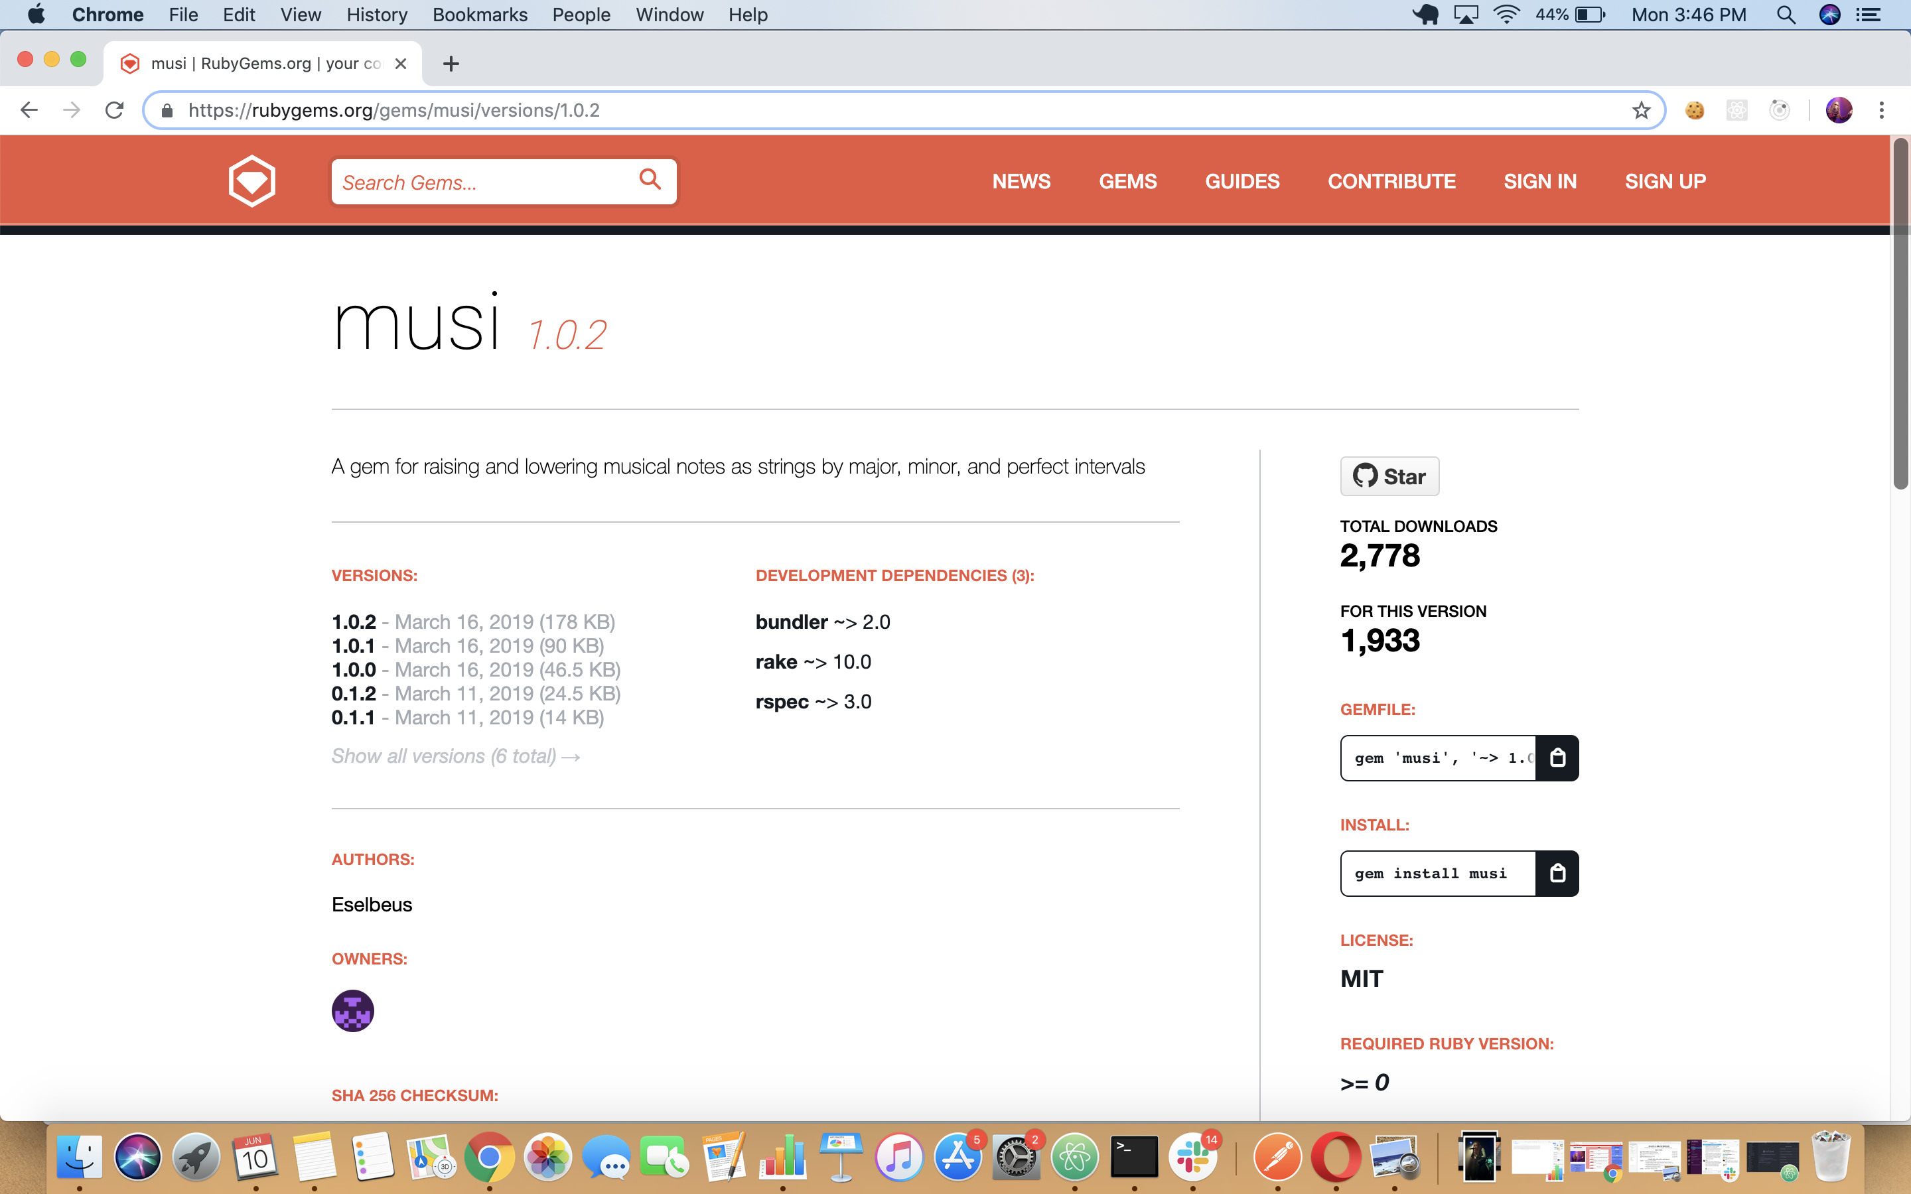The width and height of the screenshot is (1911, 1194).
Task: Open a new tab with plus button
Action: coord(451,64)
